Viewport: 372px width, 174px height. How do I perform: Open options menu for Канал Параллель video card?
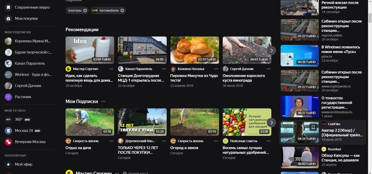[164, 69]
